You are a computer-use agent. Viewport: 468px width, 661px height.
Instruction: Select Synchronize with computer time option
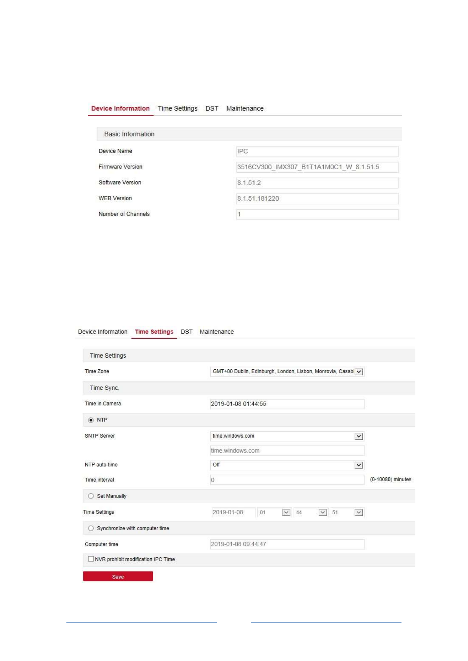point(91,528)
